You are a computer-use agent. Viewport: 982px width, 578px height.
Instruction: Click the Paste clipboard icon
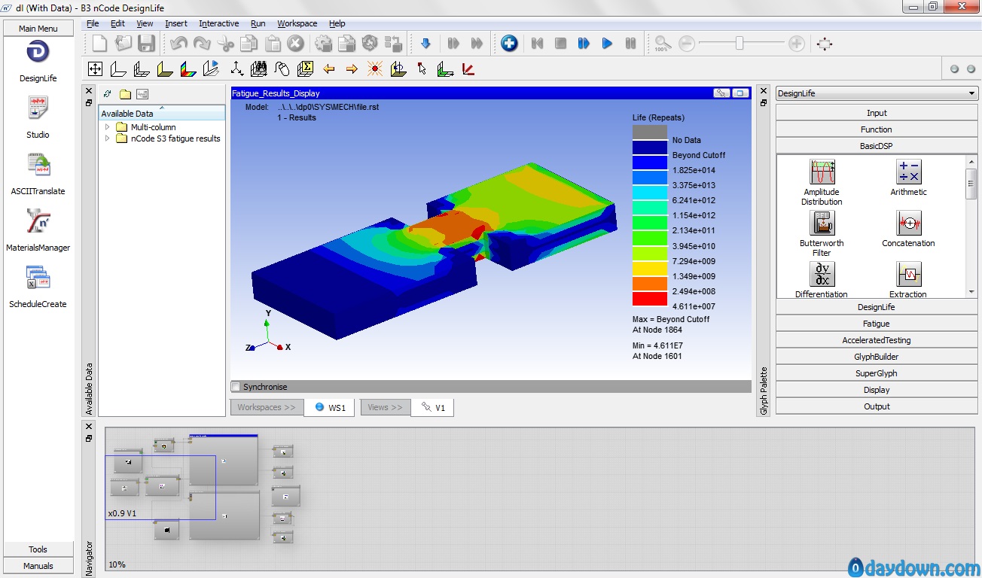tap(273, 44)
